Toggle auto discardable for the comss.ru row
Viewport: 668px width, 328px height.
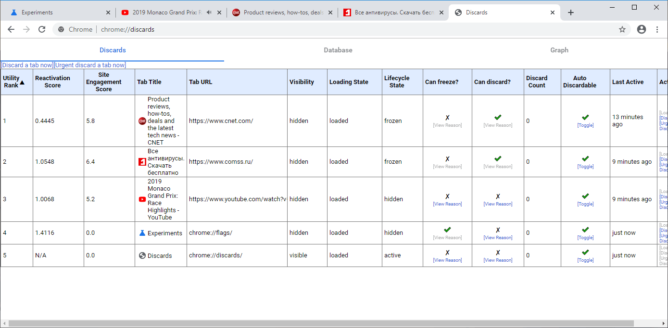[585, 167]
